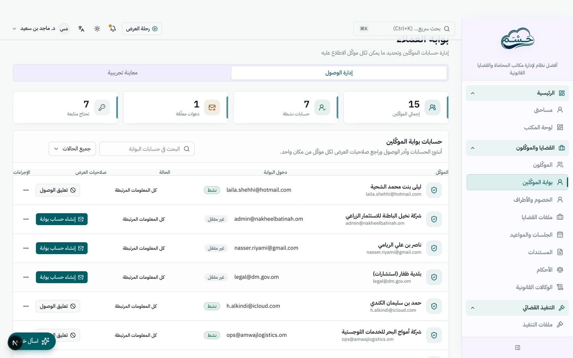Click the language translate icon
573x358 pixels.
point(81,29)
